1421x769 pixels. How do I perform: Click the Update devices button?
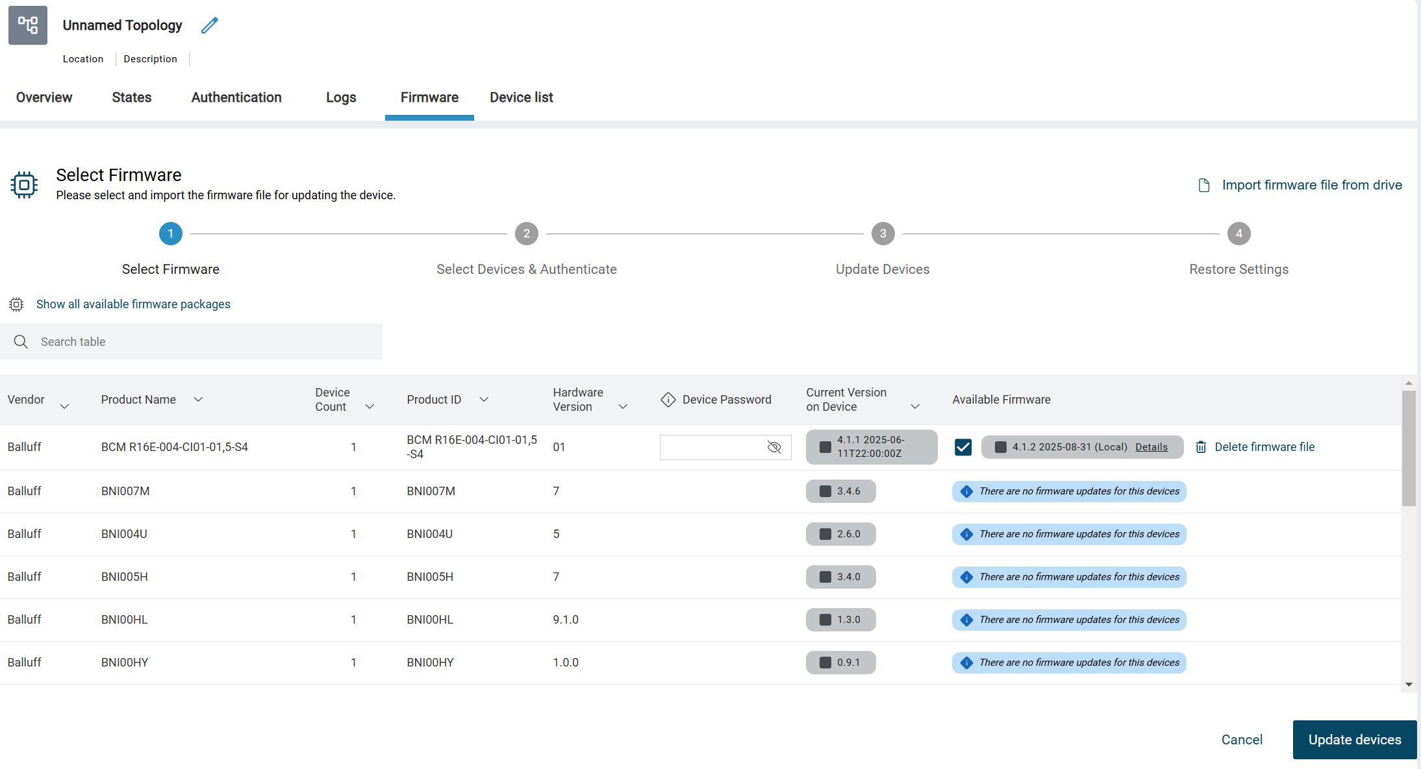pos(1355,740)
